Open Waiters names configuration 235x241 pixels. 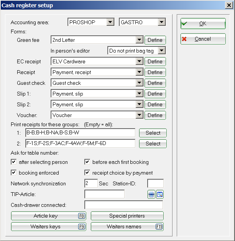pyautogui.click(x=127, y=227)
